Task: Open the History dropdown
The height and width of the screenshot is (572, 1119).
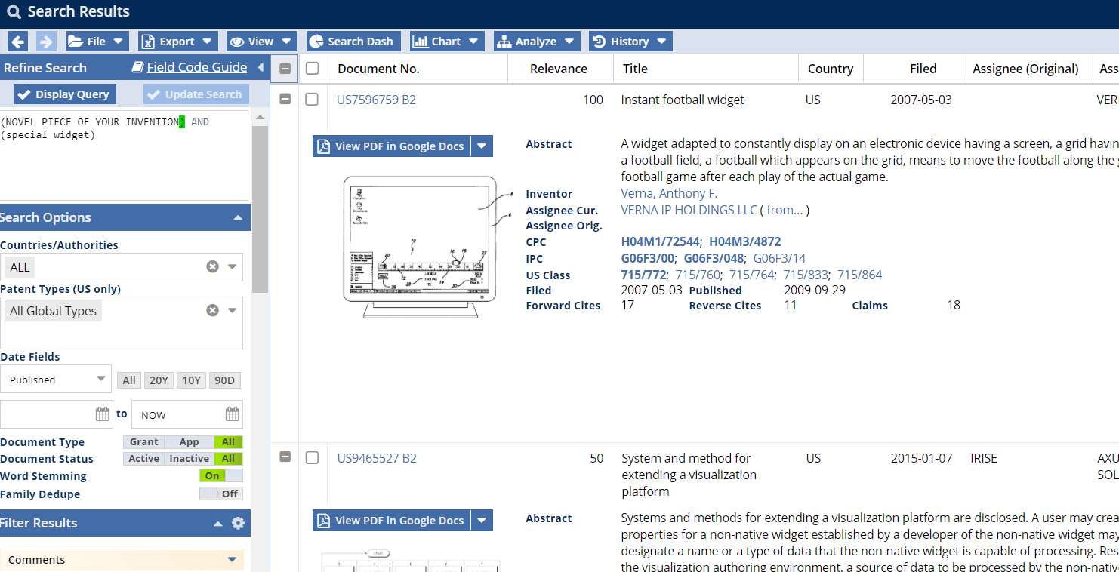Action: 630,42
